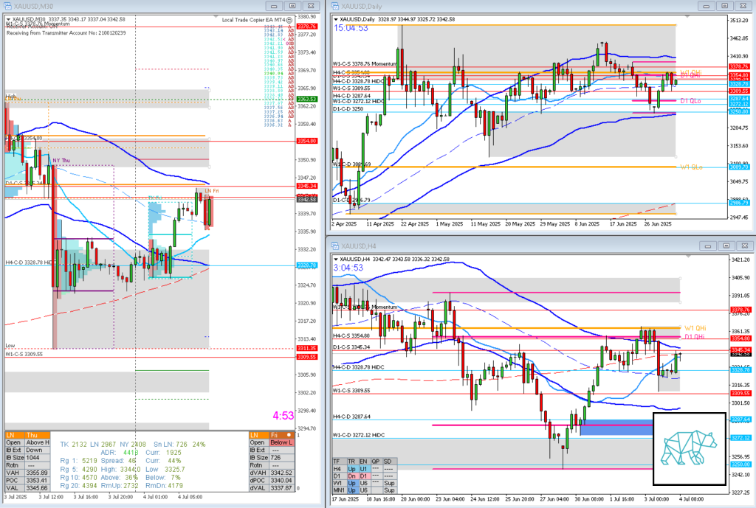756x508 pixels.
Task: Click the RmUp 2732 statistic
Action: click(120, 485)
